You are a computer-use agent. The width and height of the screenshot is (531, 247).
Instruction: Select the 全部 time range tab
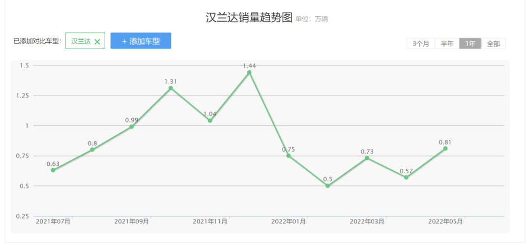(493, 43)
